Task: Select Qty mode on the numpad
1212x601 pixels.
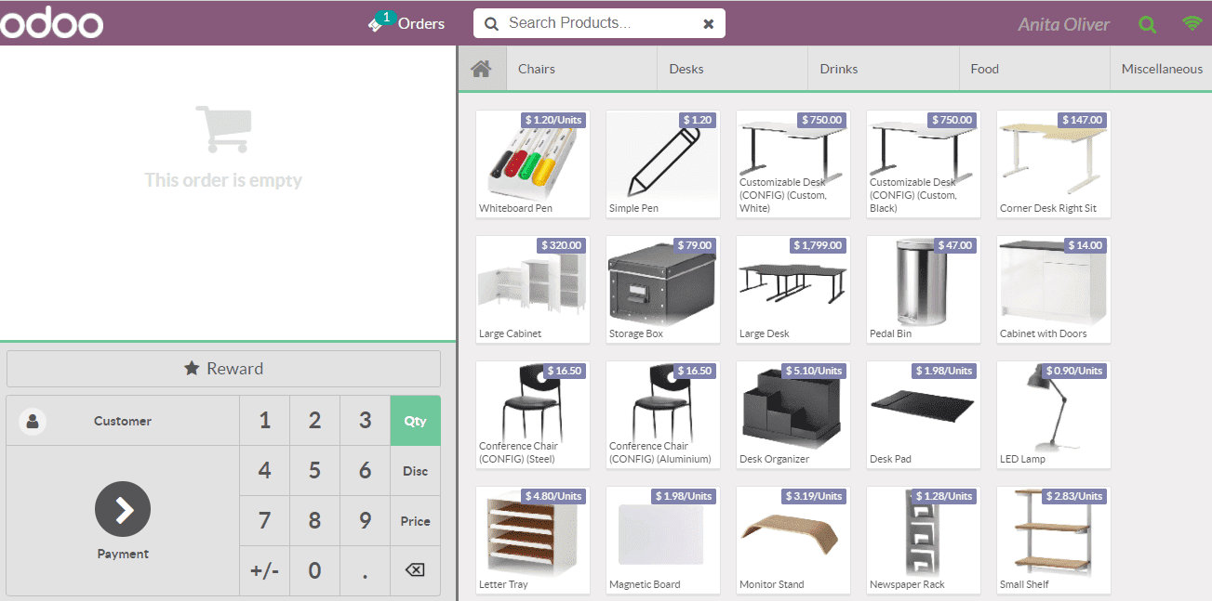Action: [416, 421]
